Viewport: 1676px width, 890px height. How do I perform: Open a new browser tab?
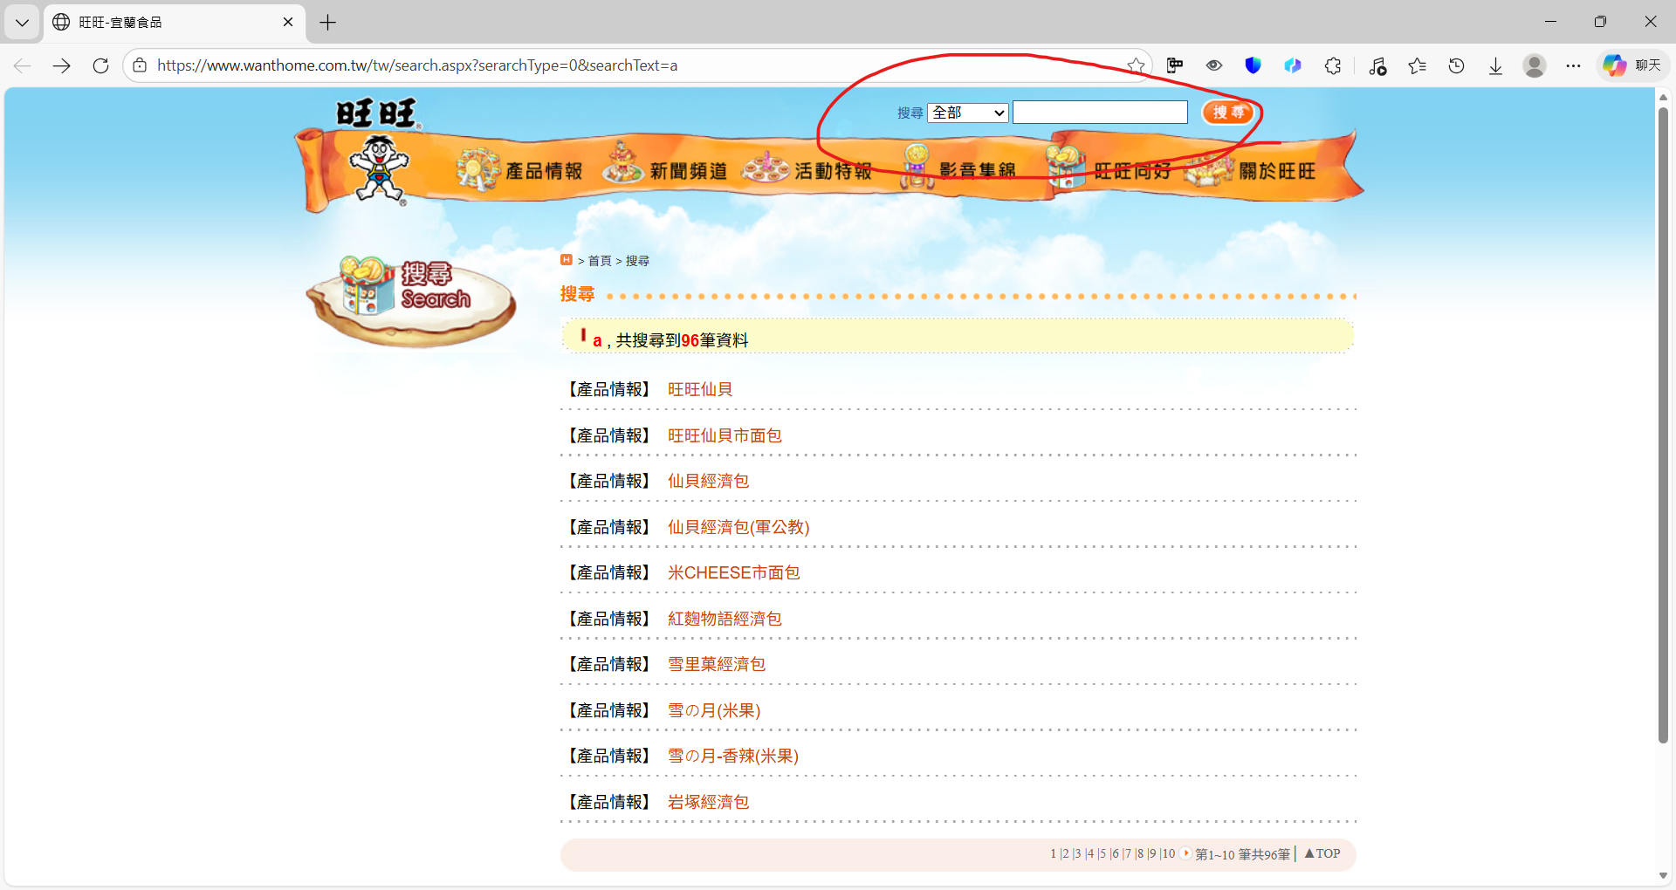328,23
